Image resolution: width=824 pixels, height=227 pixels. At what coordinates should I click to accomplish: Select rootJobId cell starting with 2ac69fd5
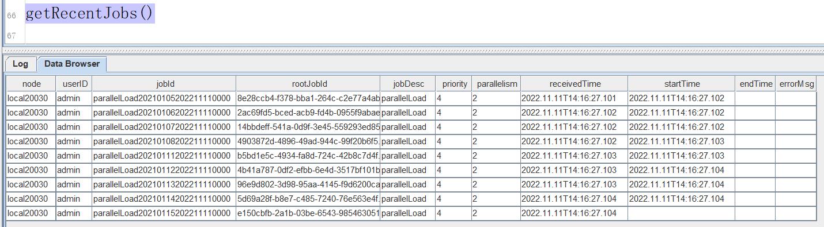(x=308, y=113)
